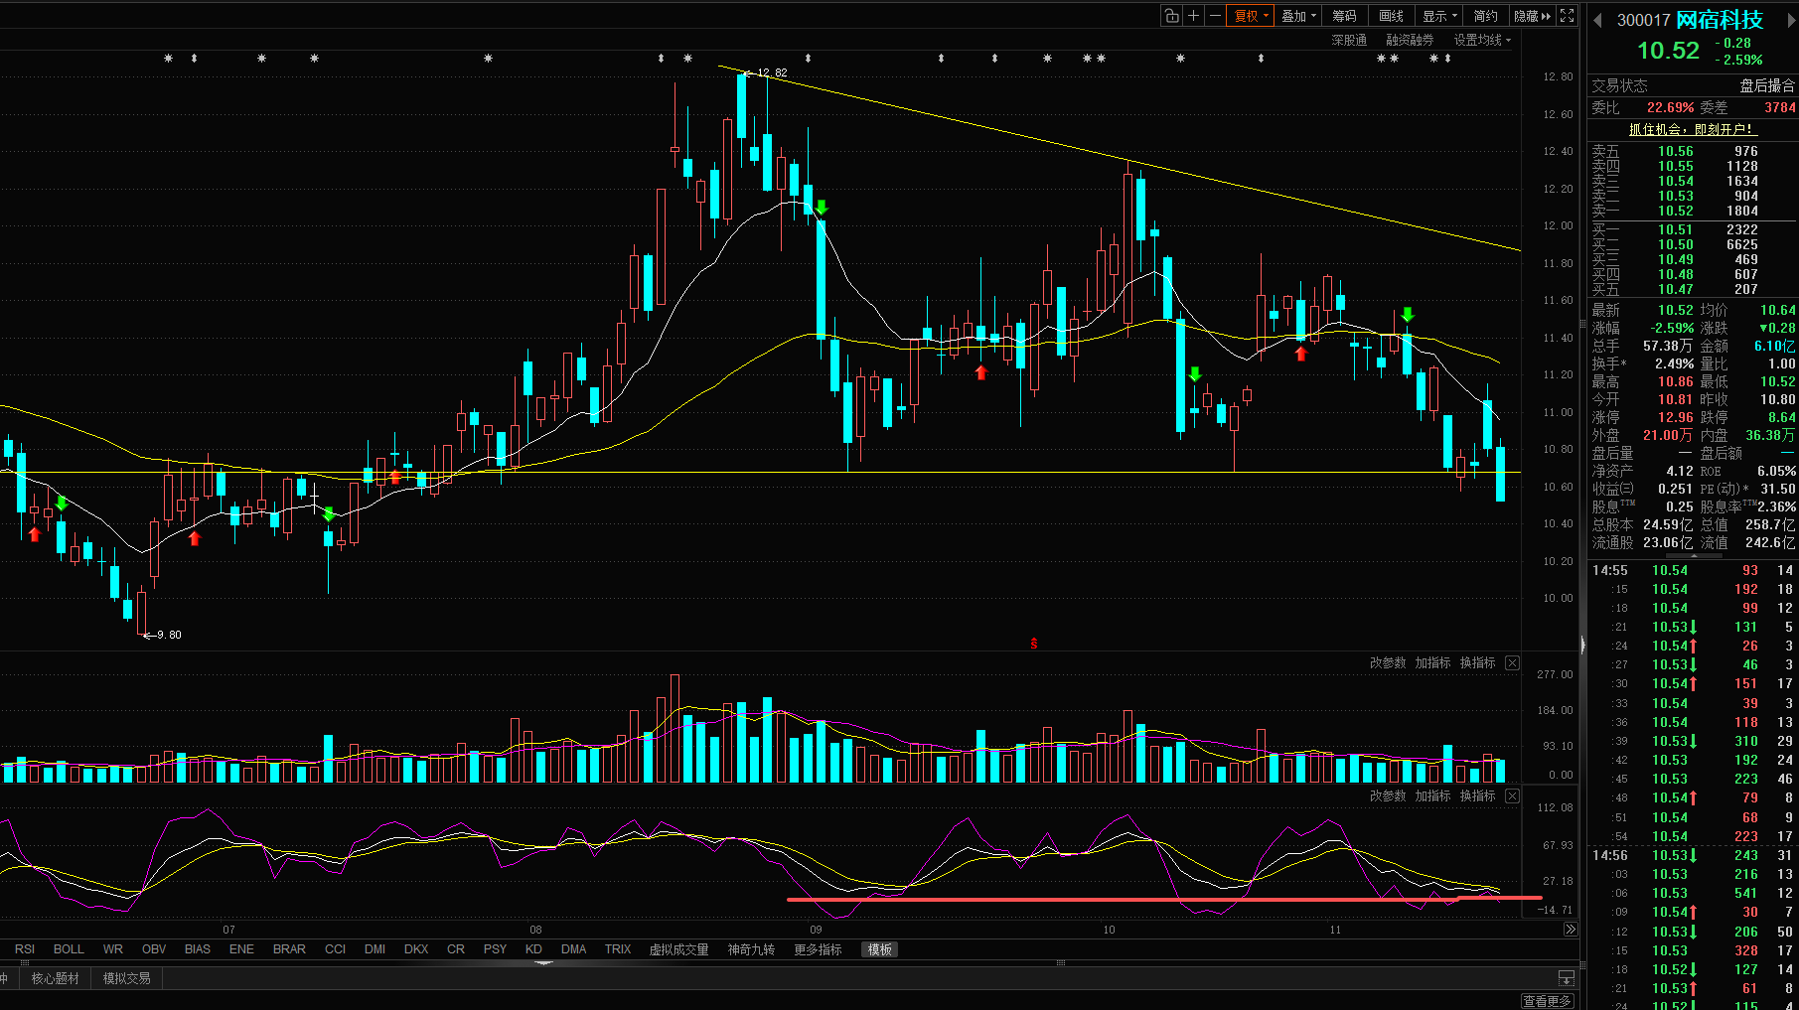Expand 隐藏 hide panel control

(1532, 16)
